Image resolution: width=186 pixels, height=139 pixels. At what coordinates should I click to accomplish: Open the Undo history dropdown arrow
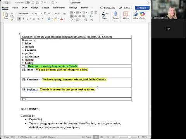point(45,3)
